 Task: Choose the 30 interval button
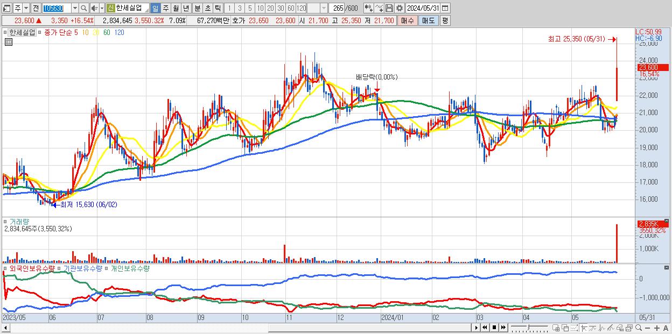pyautogui.click(x=281, y=8)
